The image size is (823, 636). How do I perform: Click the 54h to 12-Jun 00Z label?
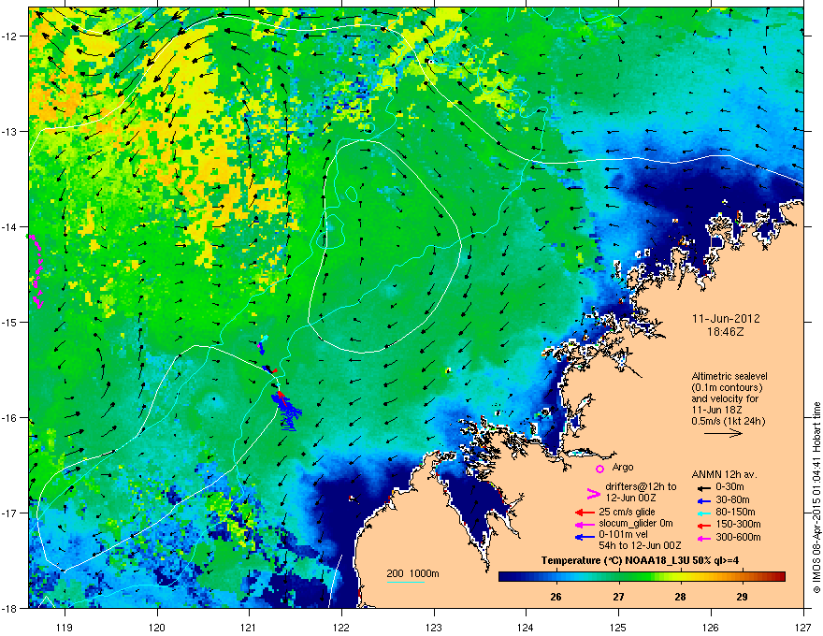pyautogui.click(x=640, y=546)
